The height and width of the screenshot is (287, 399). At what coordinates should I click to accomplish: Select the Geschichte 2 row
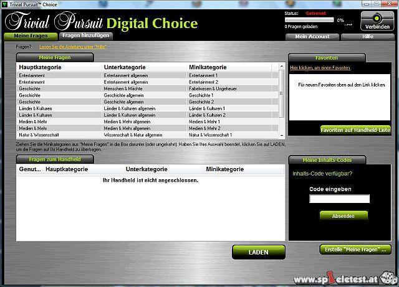148,102
